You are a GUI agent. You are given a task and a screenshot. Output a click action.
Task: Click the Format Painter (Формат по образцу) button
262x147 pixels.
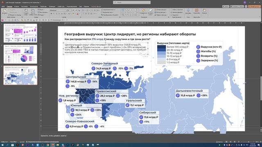coord(15,15)
